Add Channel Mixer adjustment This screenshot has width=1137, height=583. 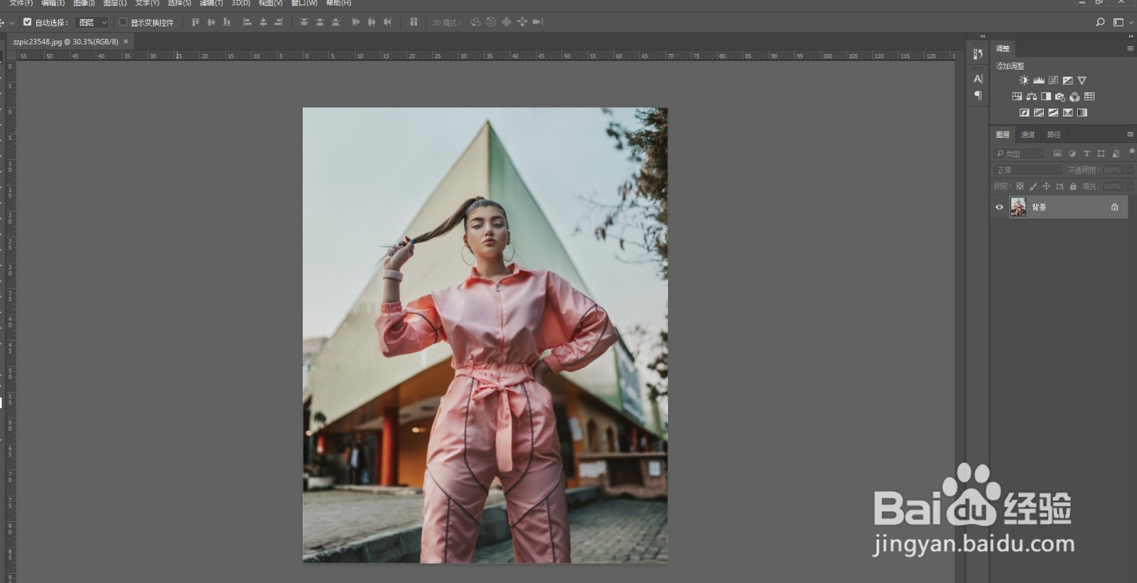(1075, 97)
